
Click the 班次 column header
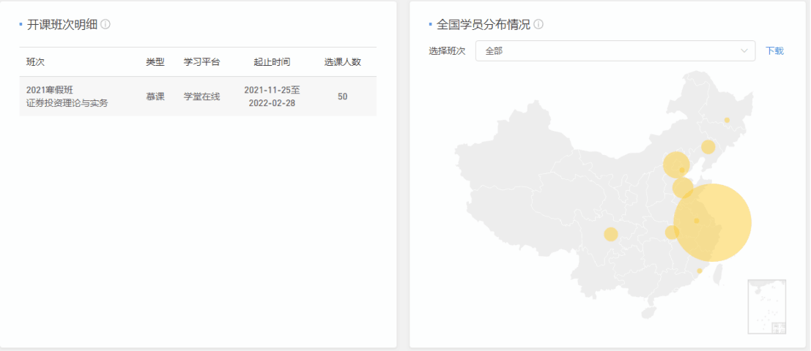(x=35, y=62)
